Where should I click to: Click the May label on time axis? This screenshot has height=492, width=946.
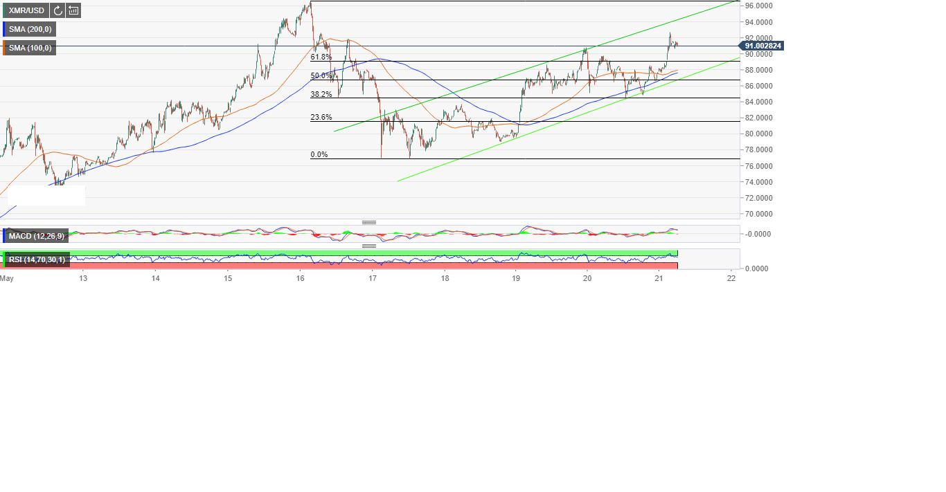[7, 278]
